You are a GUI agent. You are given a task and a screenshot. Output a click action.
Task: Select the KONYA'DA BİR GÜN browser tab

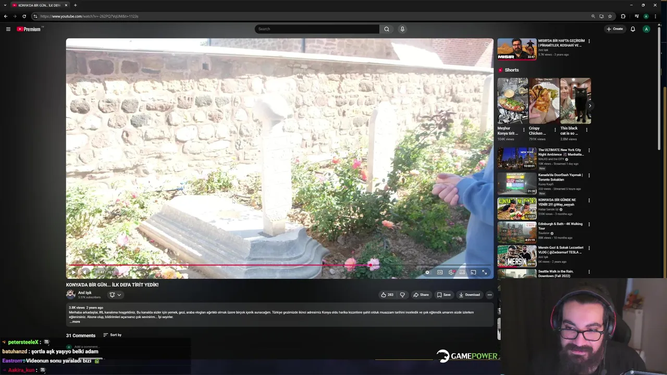click(x=39, y=5)
